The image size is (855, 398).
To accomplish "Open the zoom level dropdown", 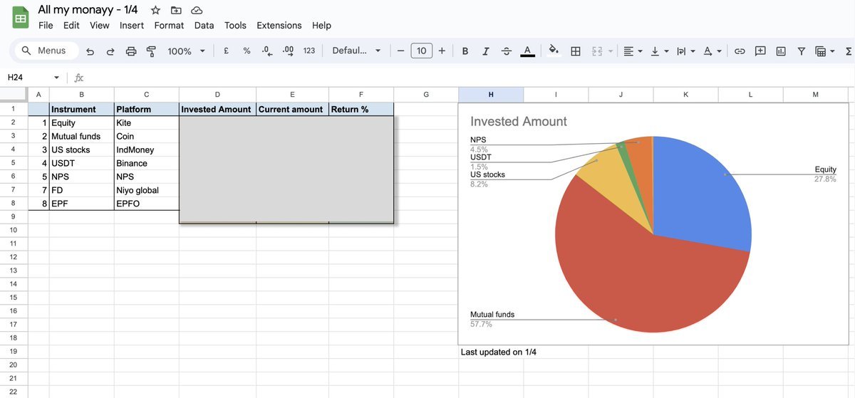I will [x=186, y=51].
